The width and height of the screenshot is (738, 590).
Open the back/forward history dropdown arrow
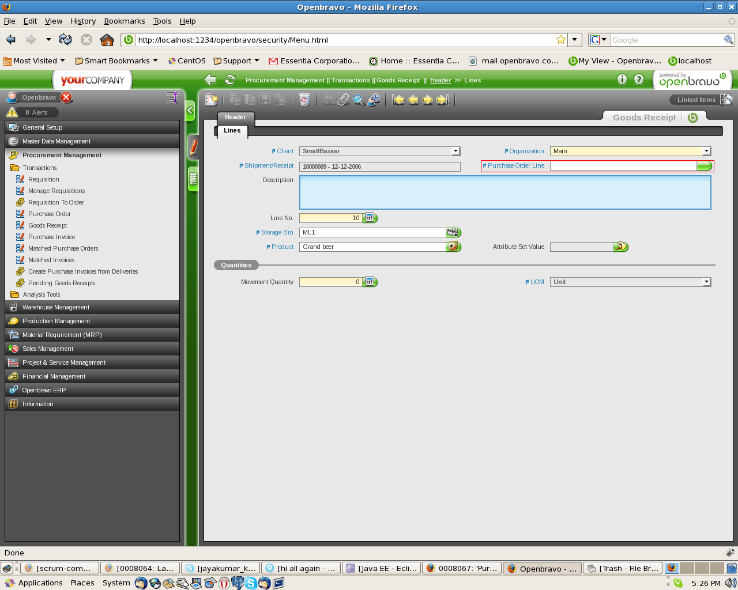click(x=48, y=40)
